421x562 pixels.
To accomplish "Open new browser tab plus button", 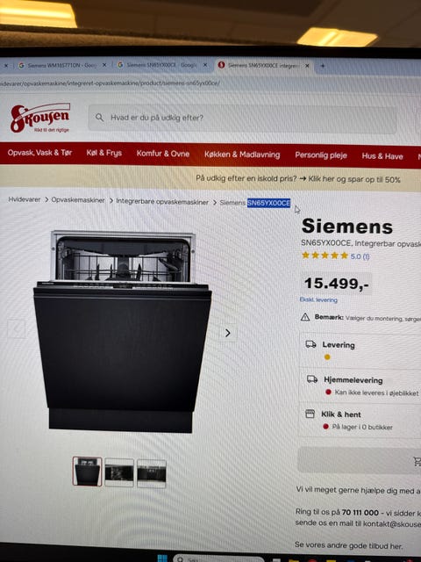I will pyautogui.click(x=322, y=66).
